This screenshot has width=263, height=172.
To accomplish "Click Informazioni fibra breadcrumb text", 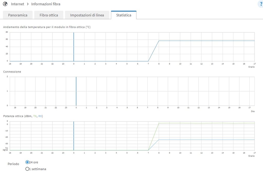I will 46,4.
